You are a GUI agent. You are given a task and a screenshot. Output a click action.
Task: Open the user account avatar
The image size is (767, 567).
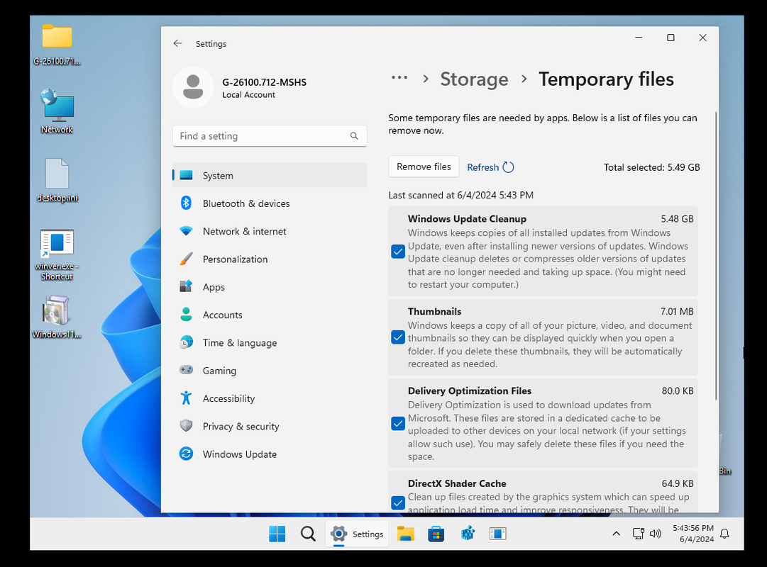[193, 87]
